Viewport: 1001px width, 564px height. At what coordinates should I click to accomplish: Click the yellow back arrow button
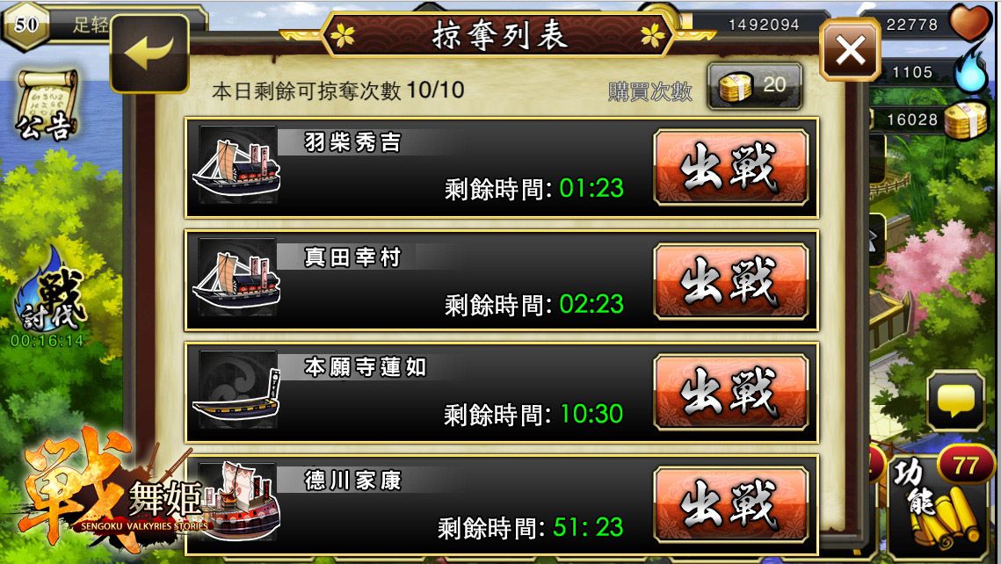tap(150, 54)
